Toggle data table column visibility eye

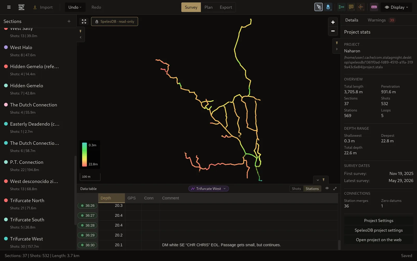(327, 188)
